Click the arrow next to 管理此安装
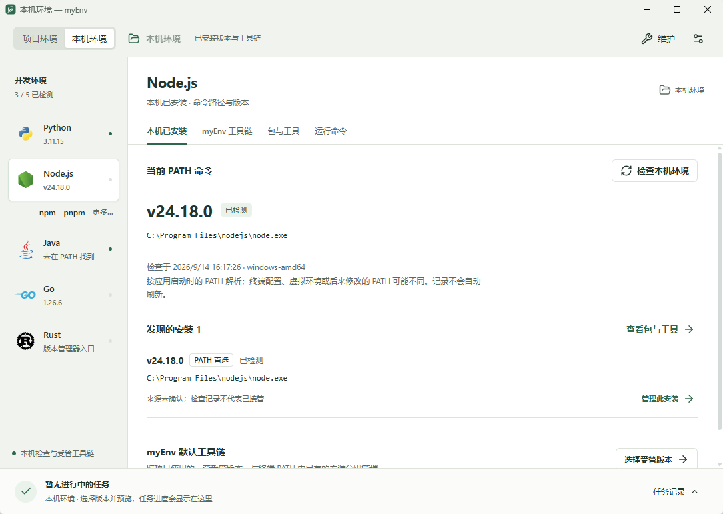Viewport: 723px width, 514px height. tap(689, 399)
